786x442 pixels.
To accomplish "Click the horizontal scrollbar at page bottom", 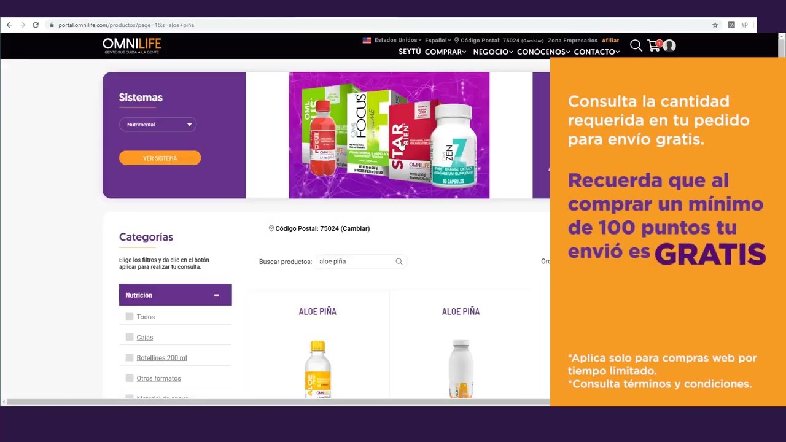I will 278,402.
